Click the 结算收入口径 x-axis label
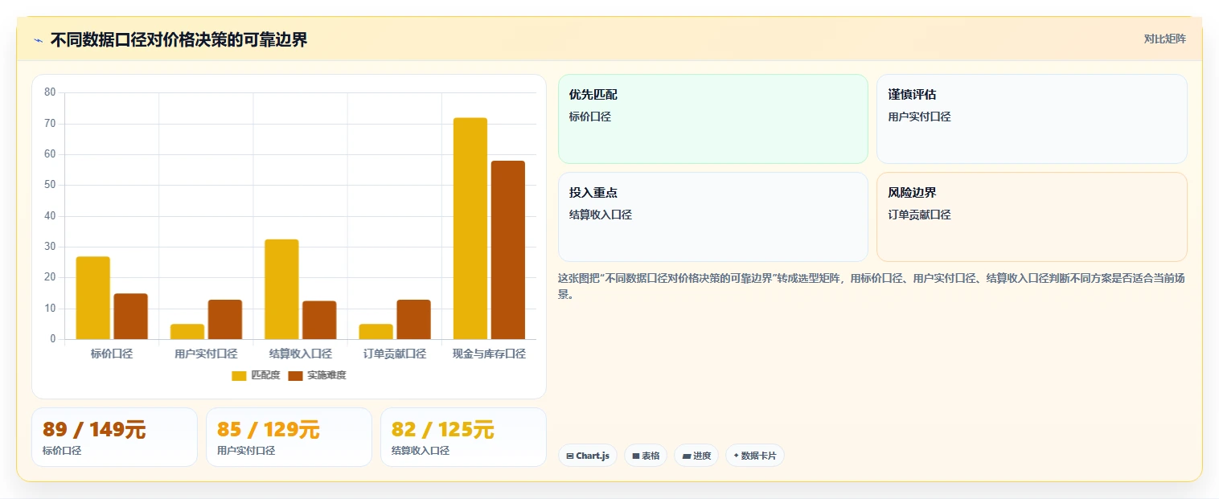Screen dimensions: 1219x499 pyautogui.click(x=301, y=354)
